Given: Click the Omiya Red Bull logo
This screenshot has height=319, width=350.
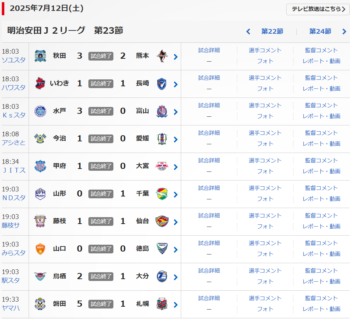Looking at the screenshot, I should click(162, 166).
